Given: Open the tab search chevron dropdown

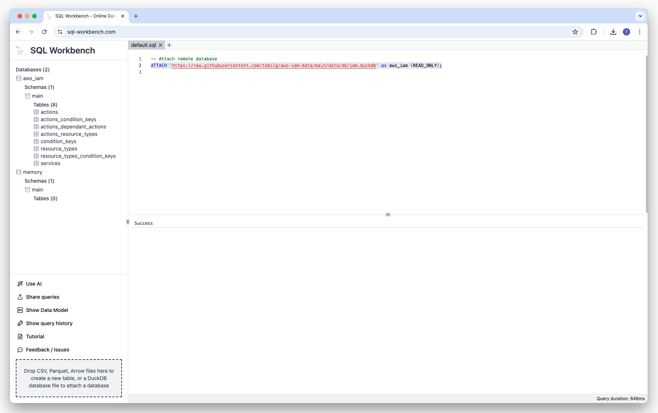Looking at the screenshot, I should point(640,16).
